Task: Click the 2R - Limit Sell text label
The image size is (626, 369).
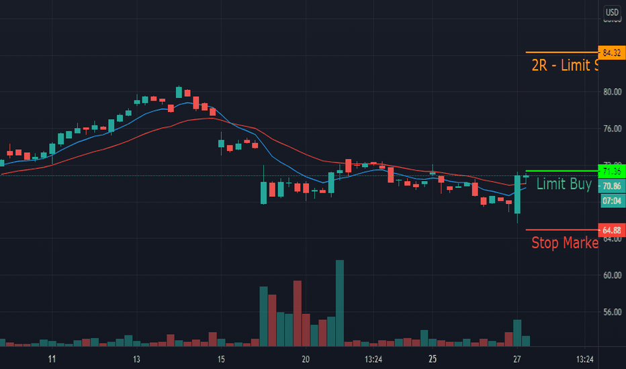Action: coord(564,65)
